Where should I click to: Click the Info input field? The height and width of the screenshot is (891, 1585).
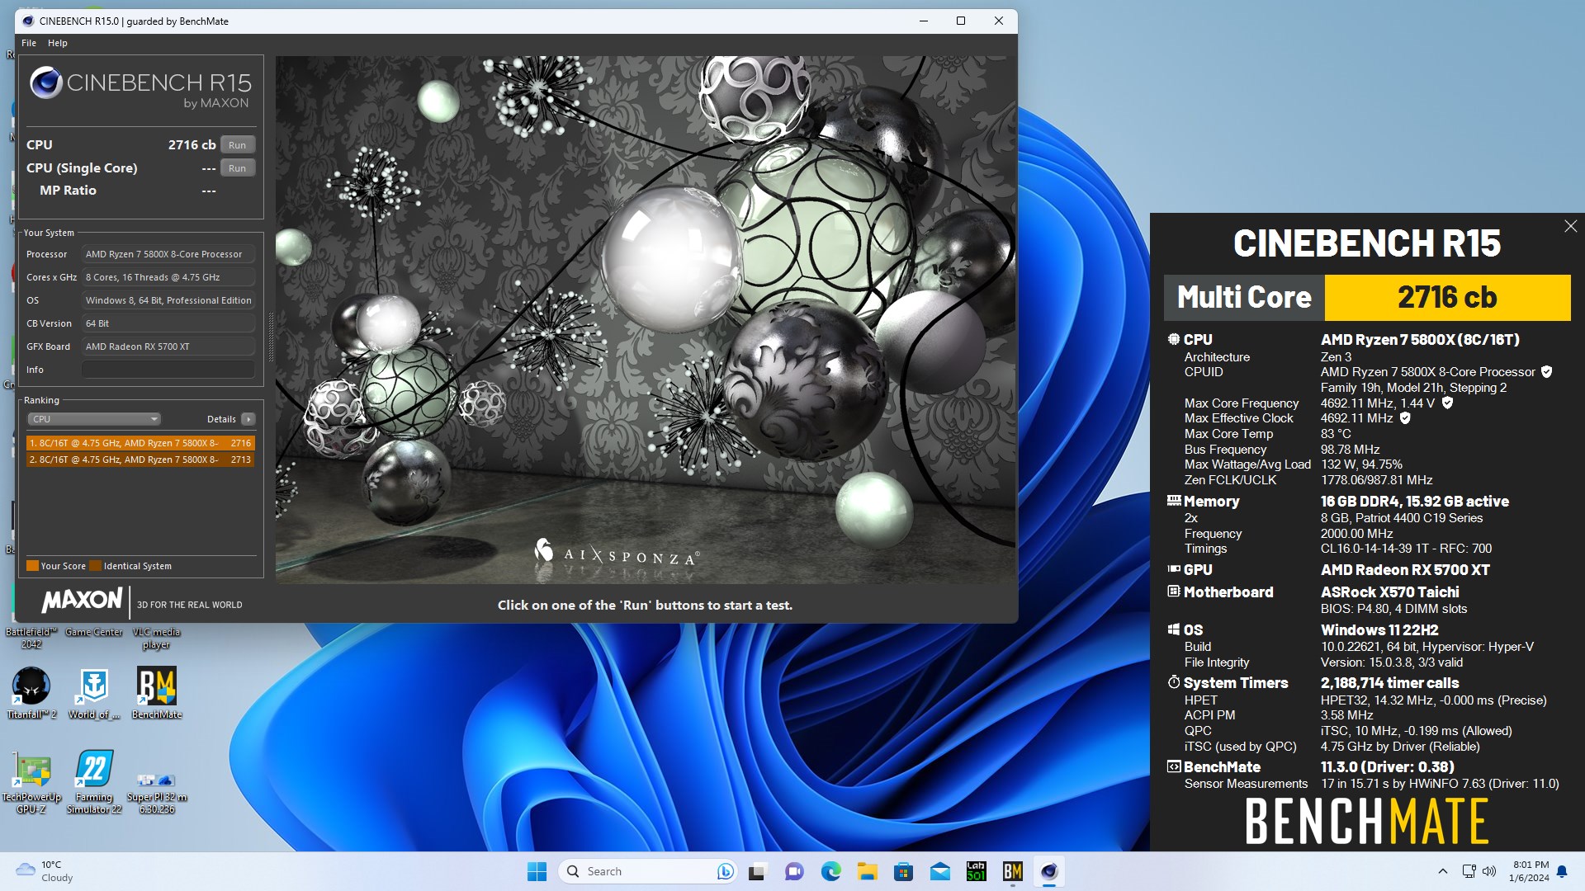tap(168, 370)
